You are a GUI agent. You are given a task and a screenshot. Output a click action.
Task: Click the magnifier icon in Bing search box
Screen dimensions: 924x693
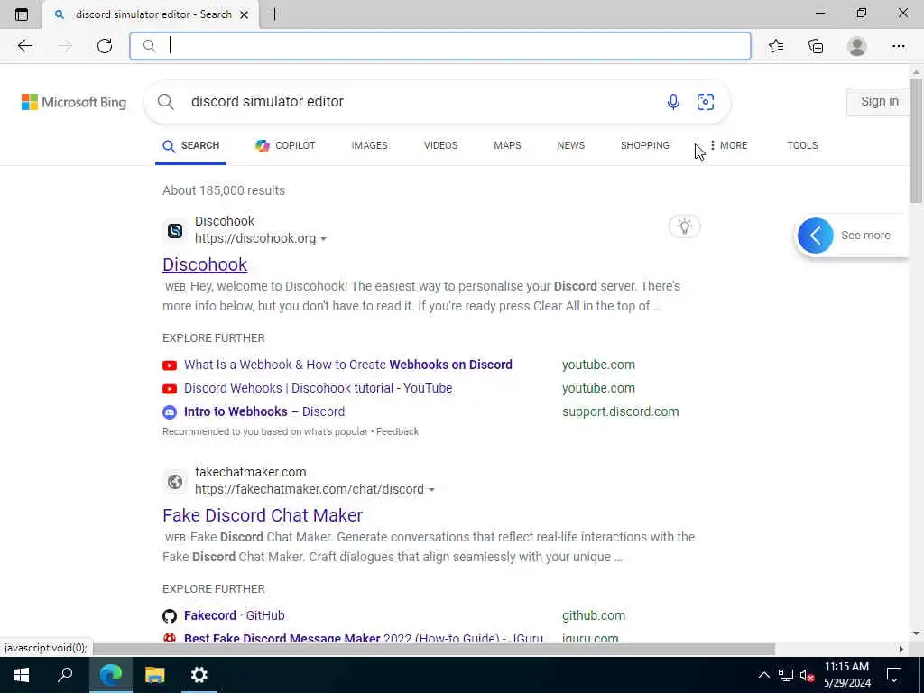pos(166,101)
